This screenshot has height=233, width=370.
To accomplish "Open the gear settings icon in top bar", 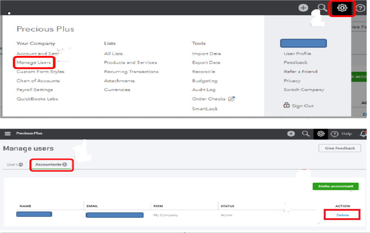I will pos(342,8).
